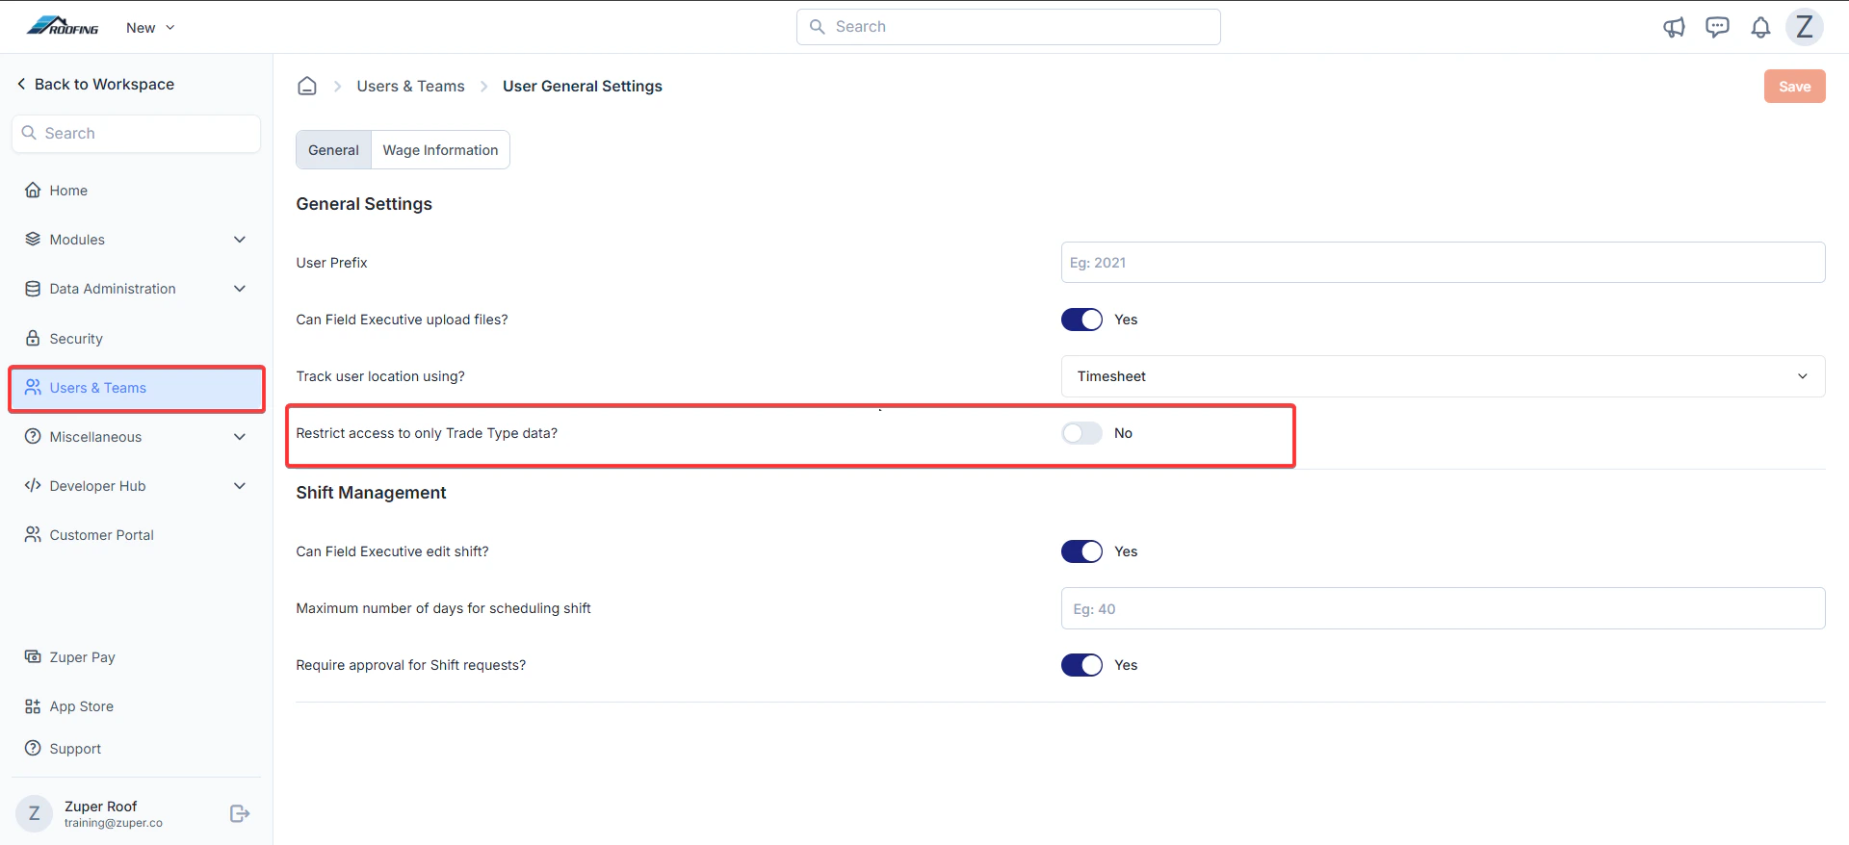Click the Back to Workspace arrow
Viewport: 1849px width, 845px height.
(21, 84)
